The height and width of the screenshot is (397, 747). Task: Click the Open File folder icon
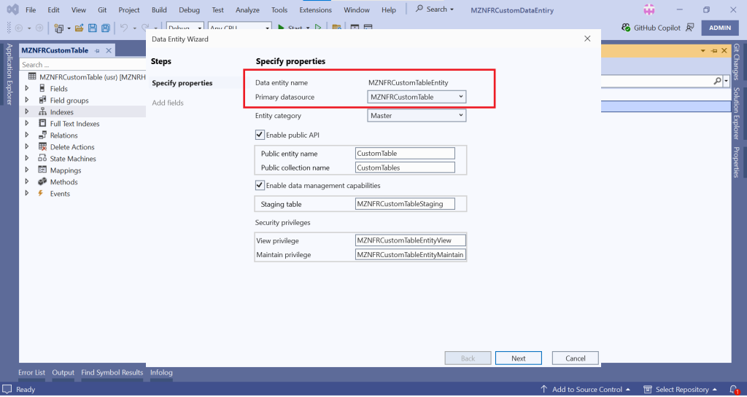coord(79,28)
